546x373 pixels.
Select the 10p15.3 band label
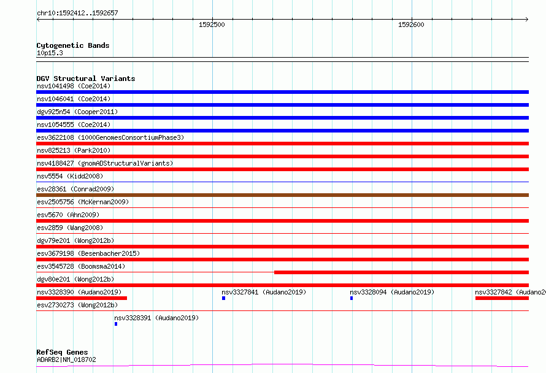tap(50, 53)
